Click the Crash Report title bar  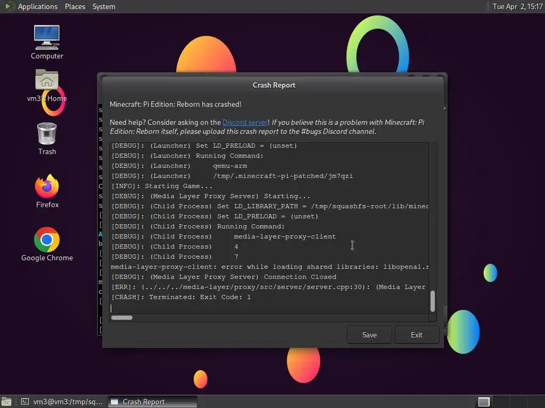pos(274,86)
